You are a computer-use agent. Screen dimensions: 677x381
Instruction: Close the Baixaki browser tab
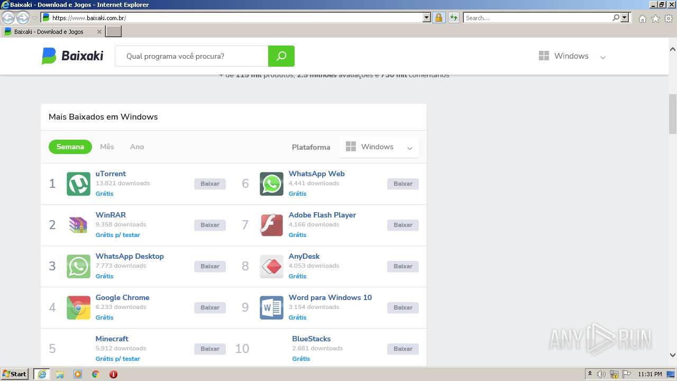coord(99,32)
